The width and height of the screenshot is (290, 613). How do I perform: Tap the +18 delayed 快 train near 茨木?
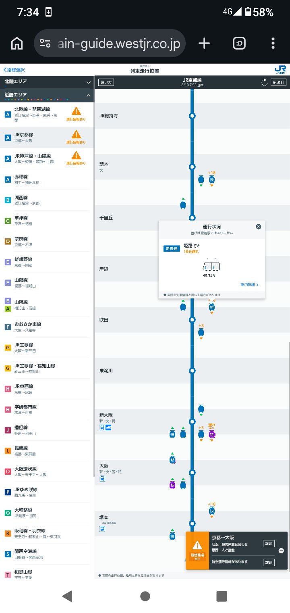point(212,179)
